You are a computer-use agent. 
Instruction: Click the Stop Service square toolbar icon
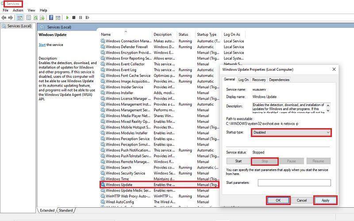[x=74, y=17]
